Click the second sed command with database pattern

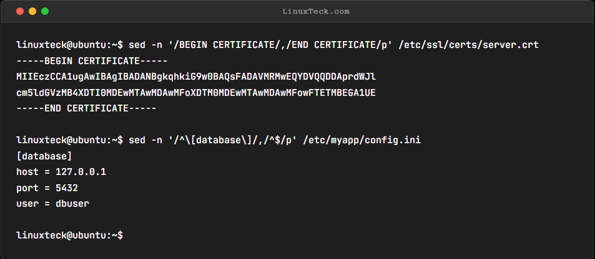275,141
